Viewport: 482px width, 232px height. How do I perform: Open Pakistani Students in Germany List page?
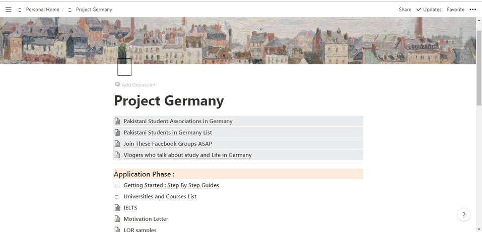(x=168, y=133)
